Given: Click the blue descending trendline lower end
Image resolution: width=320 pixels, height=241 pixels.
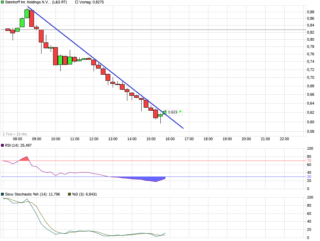Looking at the screenshot, I should 183,128.
